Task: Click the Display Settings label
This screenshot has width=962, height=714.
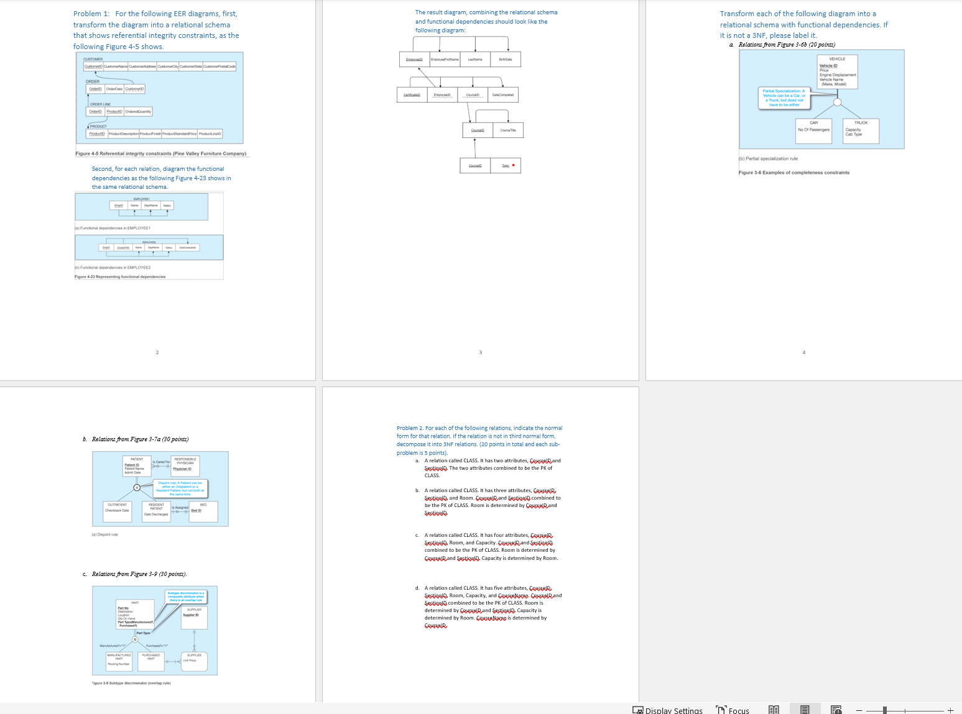Action: 675,710
